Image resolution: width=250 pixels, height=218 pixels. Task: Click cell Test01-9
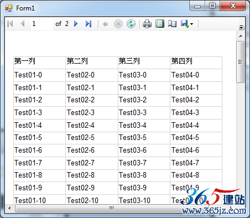tap(39, 188)
